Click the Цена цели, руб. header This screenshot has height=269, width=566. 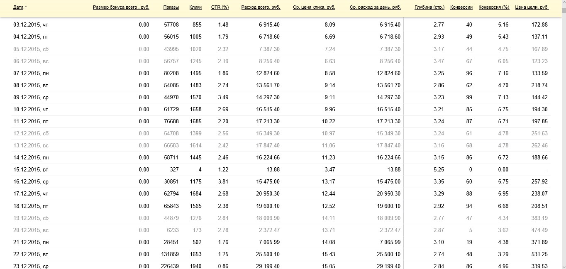[x=532, y=7]
